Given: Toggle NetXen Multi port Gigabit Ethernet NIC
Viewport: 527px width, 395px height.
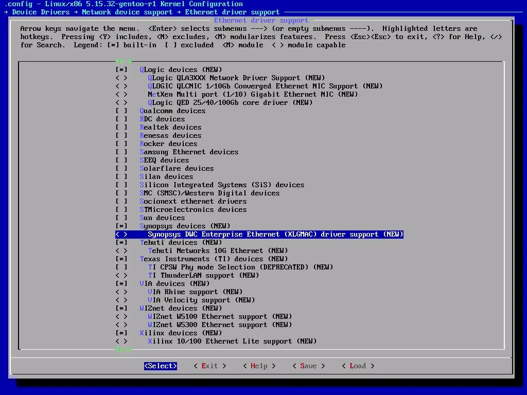Looking at the screenshot, I should (121, 95).
